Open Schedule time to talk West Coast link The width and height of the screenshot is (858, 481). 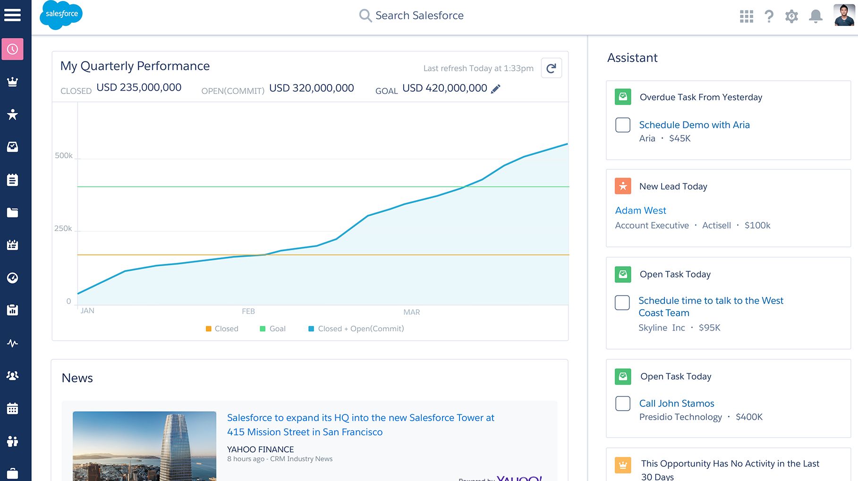[711, 307]
